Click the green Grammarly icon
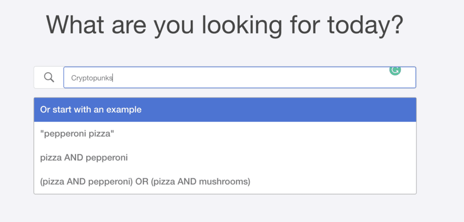 pos(395,70)
